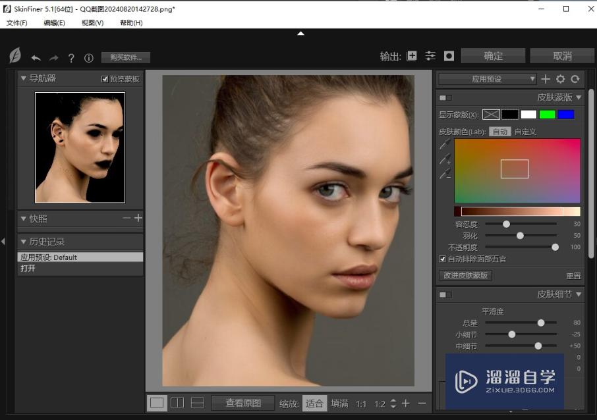Viewport: 597px width, 420px height.
Task: Select the green mask display swatch
Action: coord(547,115)
